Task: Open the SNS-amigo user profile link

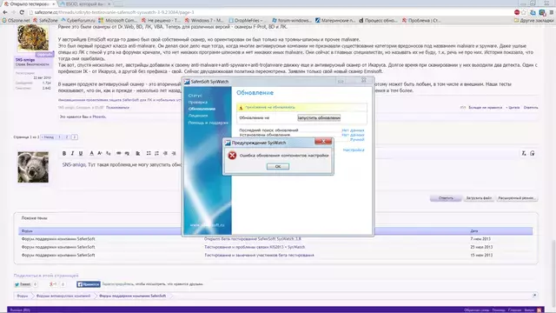Action: [x=25, y=60]
